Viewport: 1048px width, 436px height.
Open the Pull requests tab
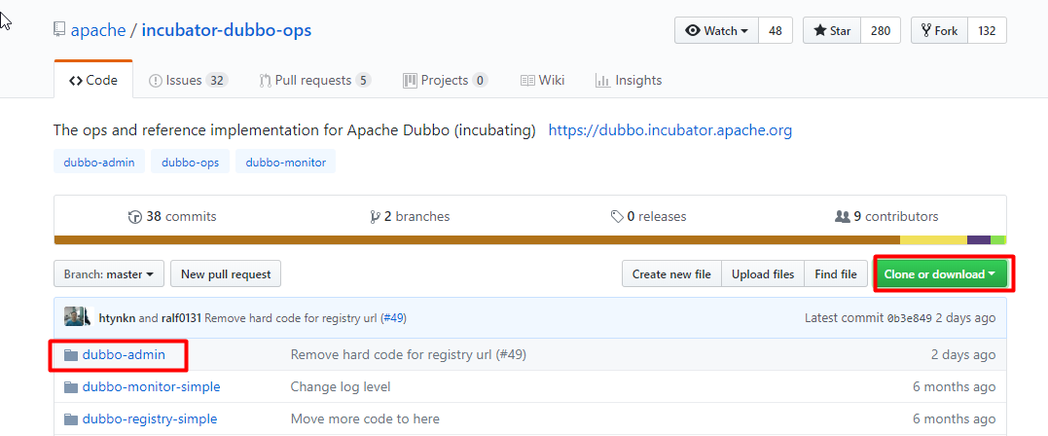coord(314,81)
